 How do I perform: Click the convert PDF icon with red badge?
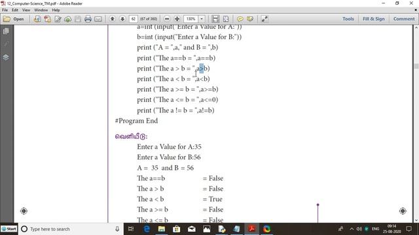48,19
